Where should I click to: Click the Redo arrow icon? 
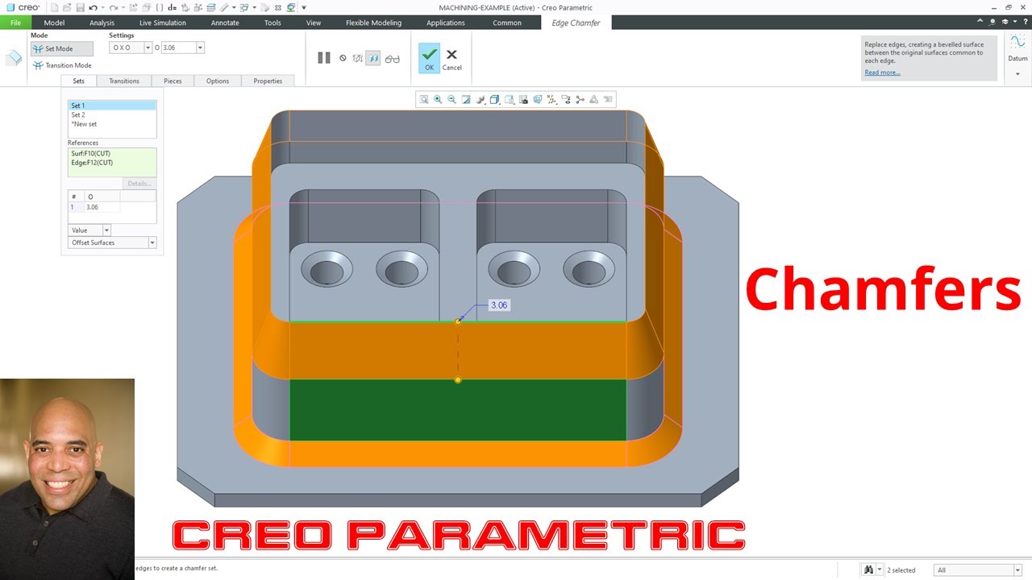pyautogui.click(x=113, y=7)
